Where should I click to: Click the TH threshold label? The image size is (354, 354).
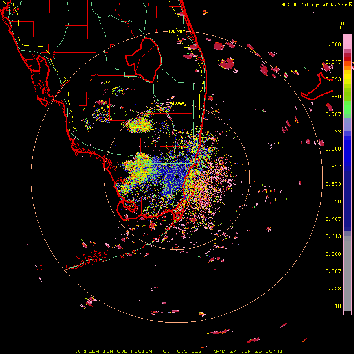[338, 306]
